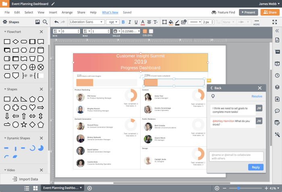
Task: Close the Shapes section with X
Action: pyautogui.click(x=41, y=89)
